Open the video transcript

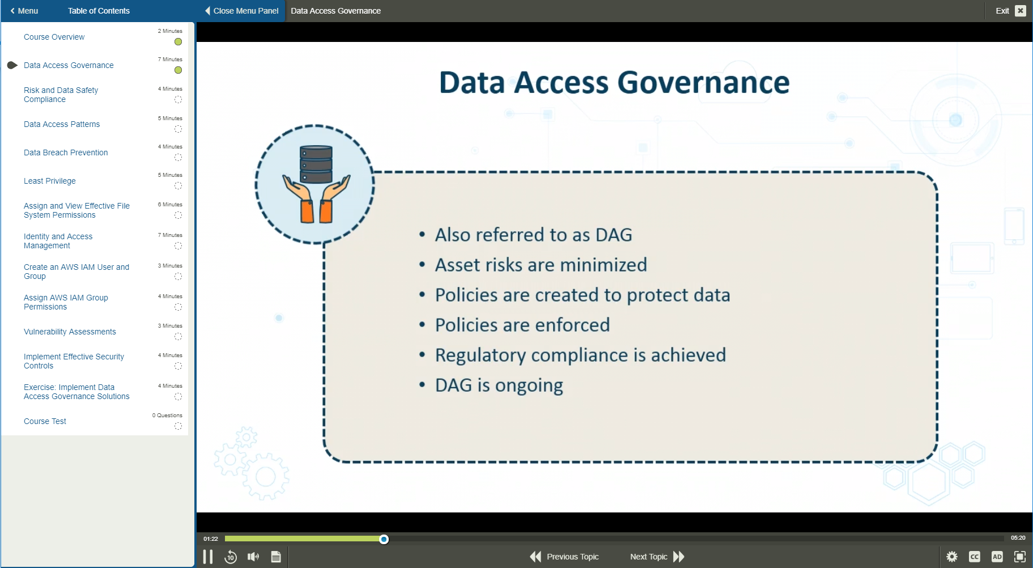click(276, 557)
